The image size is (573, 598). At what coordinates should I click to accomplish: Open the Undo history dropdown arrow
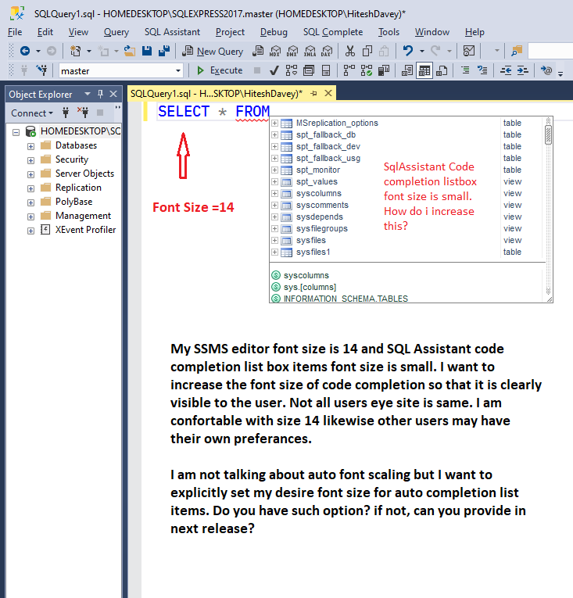click(422, 51)
